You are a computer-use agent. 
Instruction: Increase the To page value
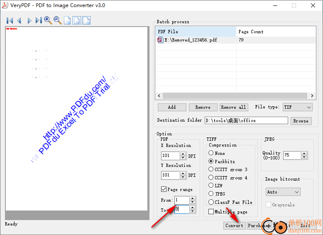click(192, 208)
